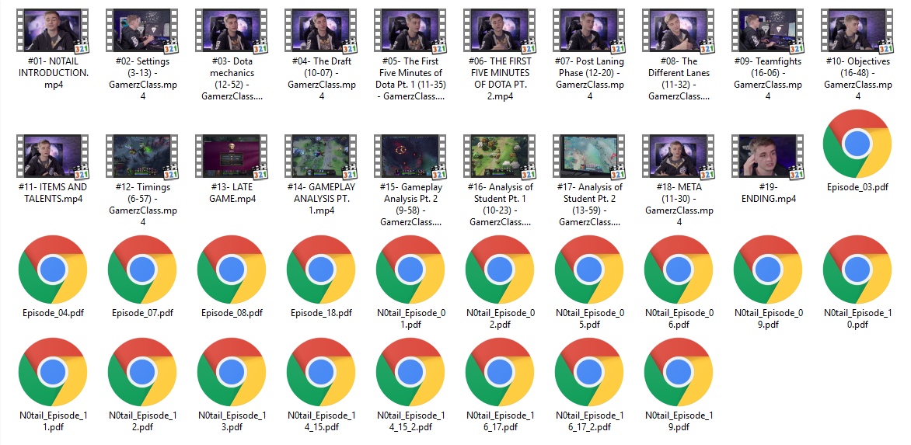The width and height of the screenshot is (911, 445).
Task: Click the #04 The Draft video thumbnail
Action: pos(320,30)
